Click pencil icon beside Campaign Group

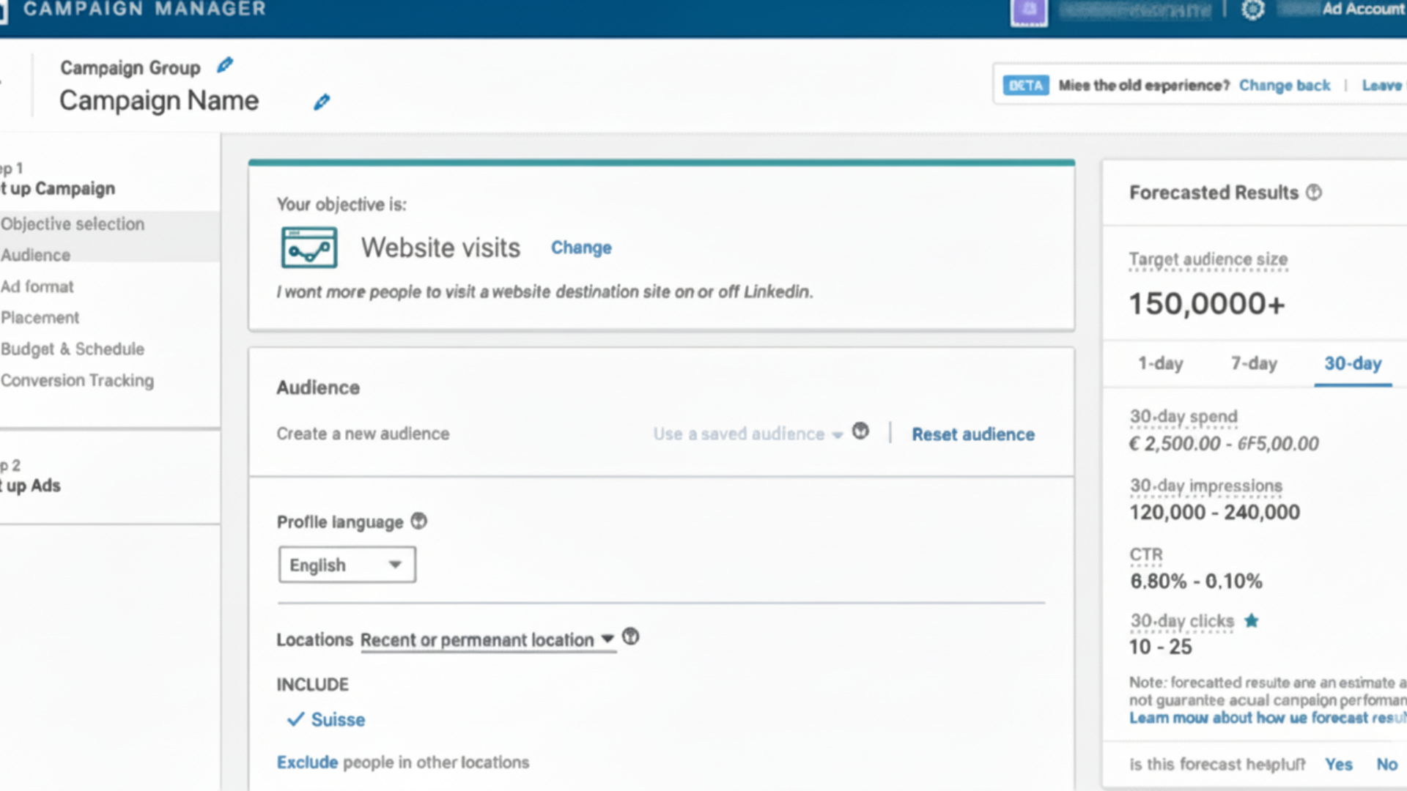[225, 66]
